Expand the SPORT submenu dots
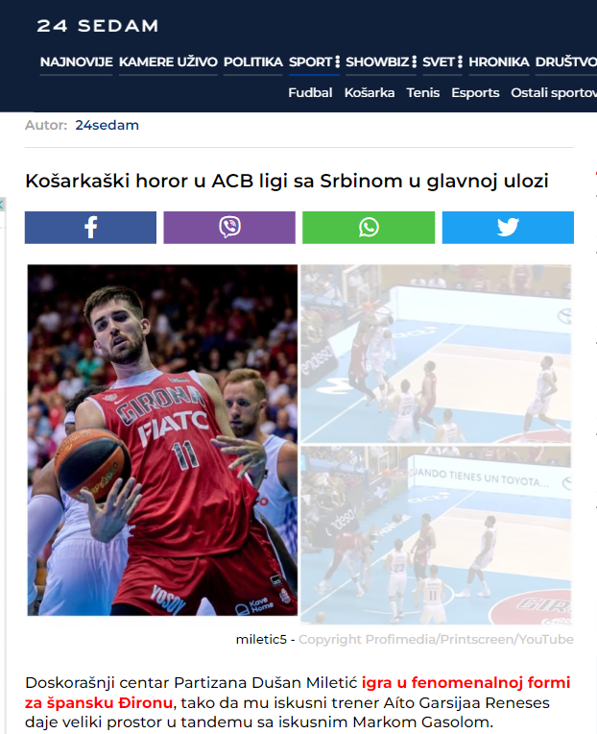This screenshot has width=597, height=734. [x=337, y=61]
